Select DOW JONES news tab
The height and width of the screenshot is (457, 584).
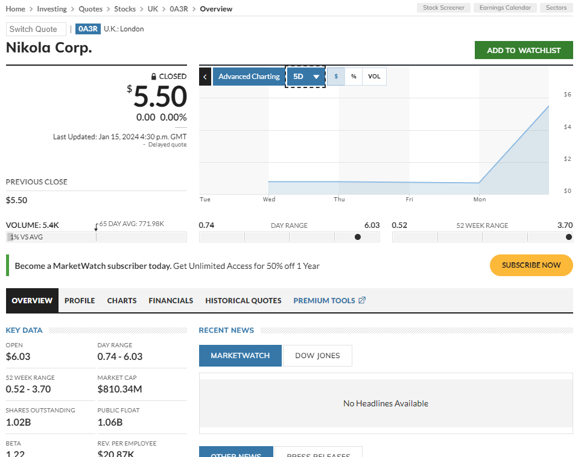coord(317,356)
